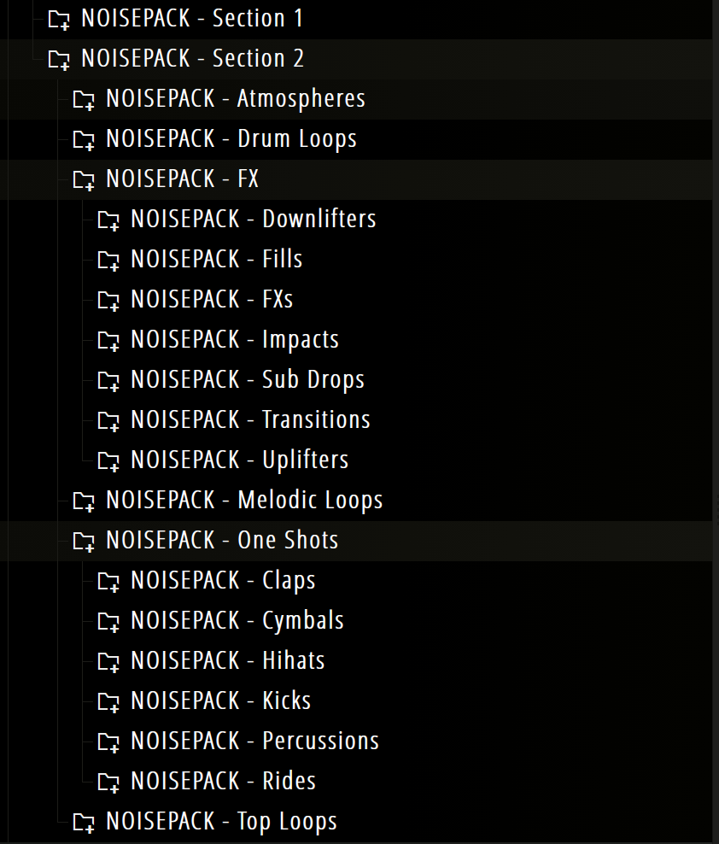
Task: Select NOISEPACK - Uplifters entry
Action: pos(239,460)
